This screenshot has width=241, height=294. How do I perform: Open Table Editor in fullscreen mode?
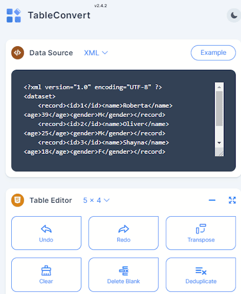click(232, 200)
